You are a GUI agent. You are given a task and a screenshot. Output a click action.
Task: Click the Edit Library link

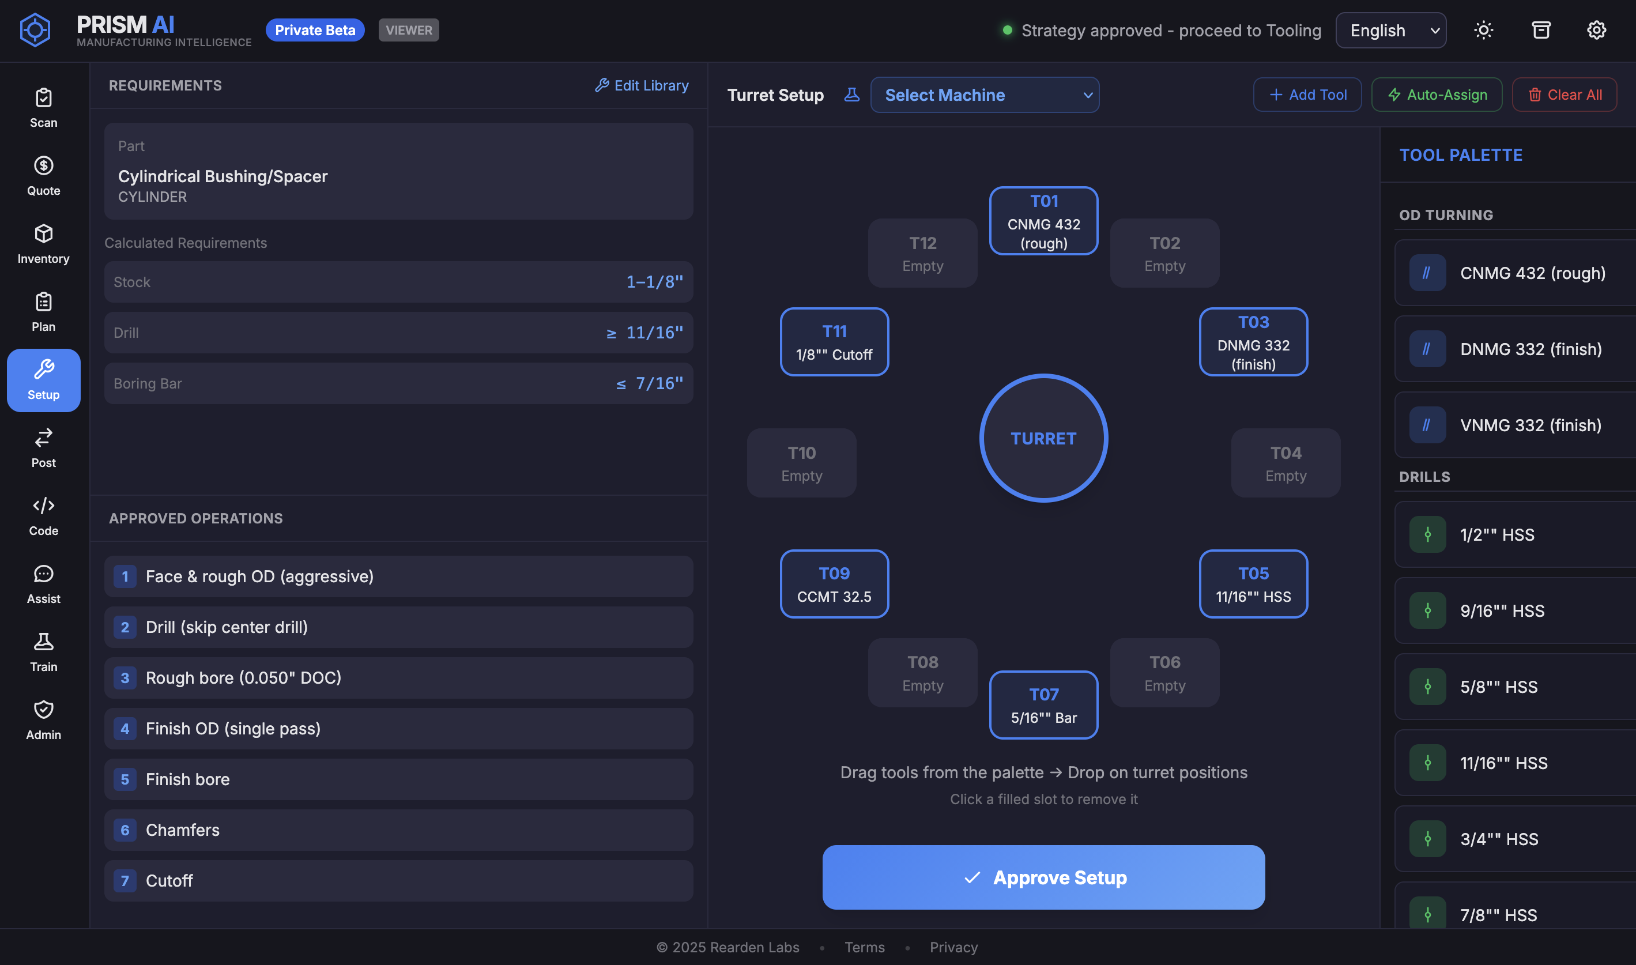641,85
